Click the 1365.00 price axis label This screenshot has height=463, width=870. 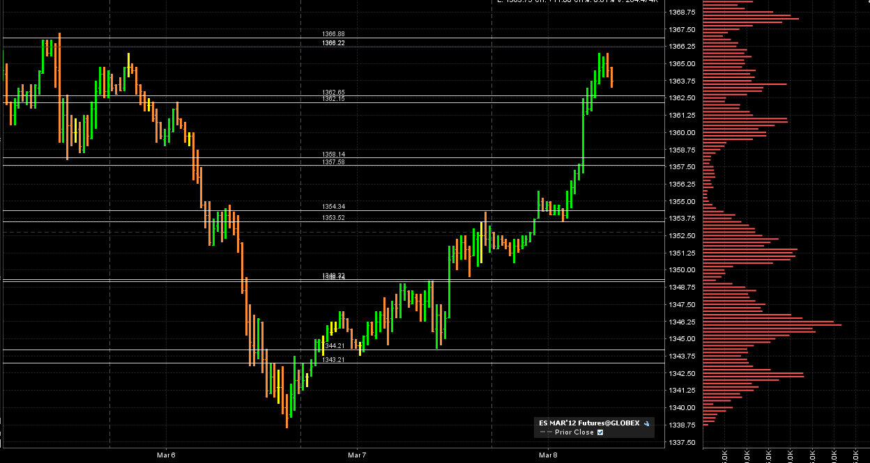click(682, 64)
